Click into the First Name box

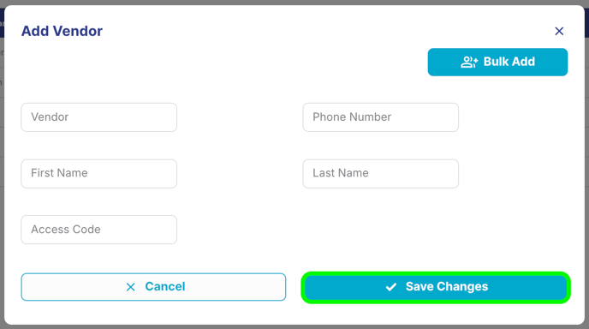click(98, 173)
